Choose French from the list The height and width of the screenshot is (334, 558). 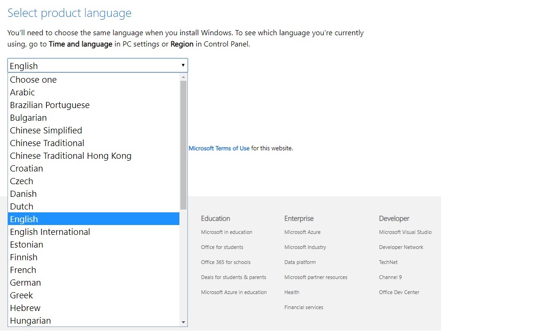click(x=23, y=270)
